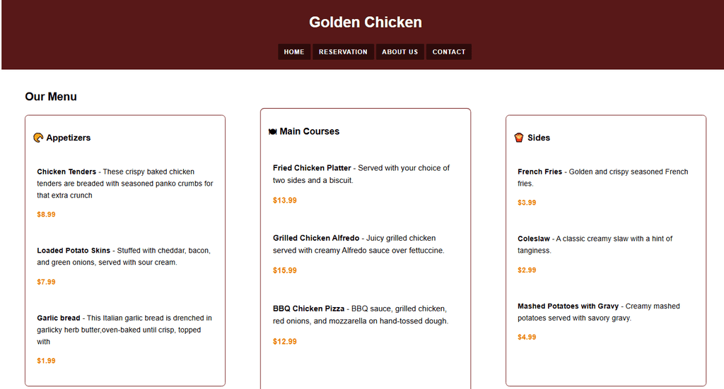Click the BBQ Chicken Pizza name
This screenshot has width=724, height=389.
click(308, 309)
